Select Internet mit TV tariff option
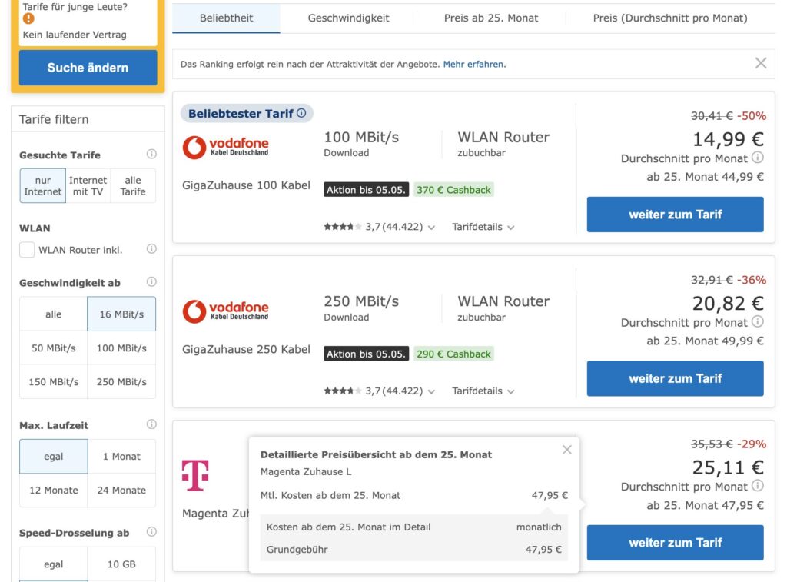 pyautogui.click(x=88, y=185)
